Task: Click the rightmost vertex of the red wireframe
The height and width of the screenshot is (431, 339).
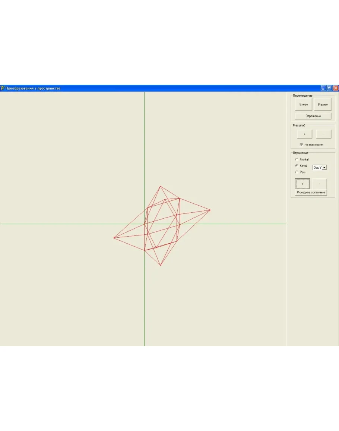Action: (x=210, y=210)
